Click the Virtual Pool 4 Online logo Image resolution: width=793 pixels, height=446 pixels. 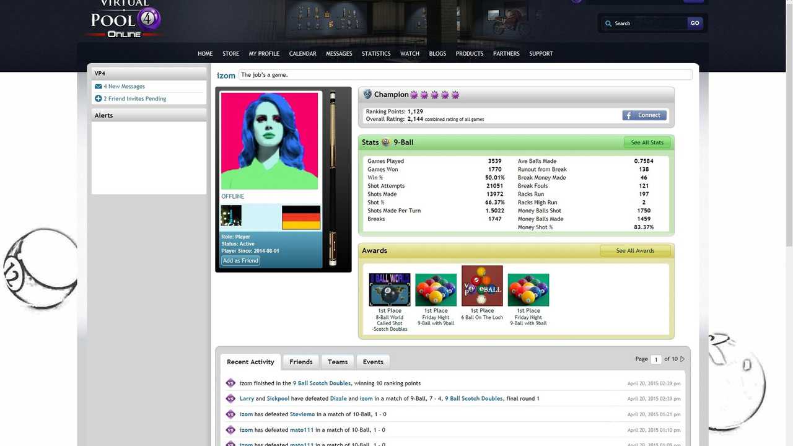(125, 20)
